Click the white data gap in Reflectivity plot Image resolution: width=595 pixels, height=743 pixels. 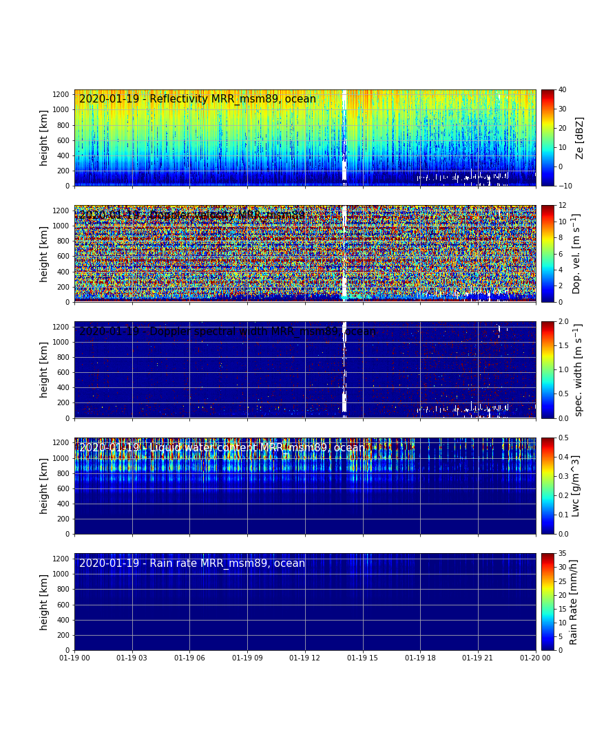pyautogui.click(x=344, y=138)
